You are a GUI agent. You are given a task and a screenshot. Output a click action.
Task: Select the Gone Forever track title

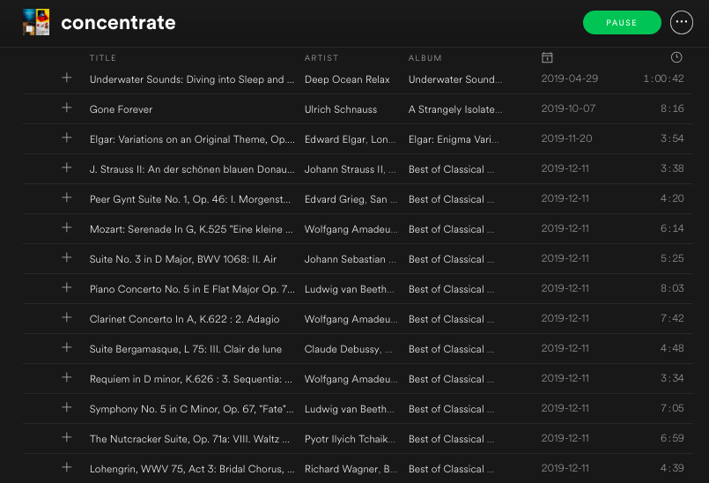pyautogui.click(x=121, y=109)
